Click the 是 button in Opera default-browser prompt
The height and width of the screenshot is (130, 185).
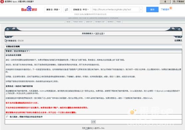click(x=165, y=2)
